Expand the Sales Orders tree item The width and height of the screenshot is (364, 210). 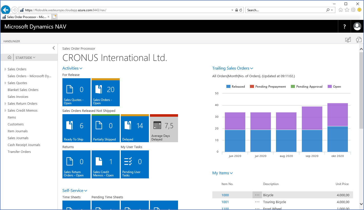point(5,69)
